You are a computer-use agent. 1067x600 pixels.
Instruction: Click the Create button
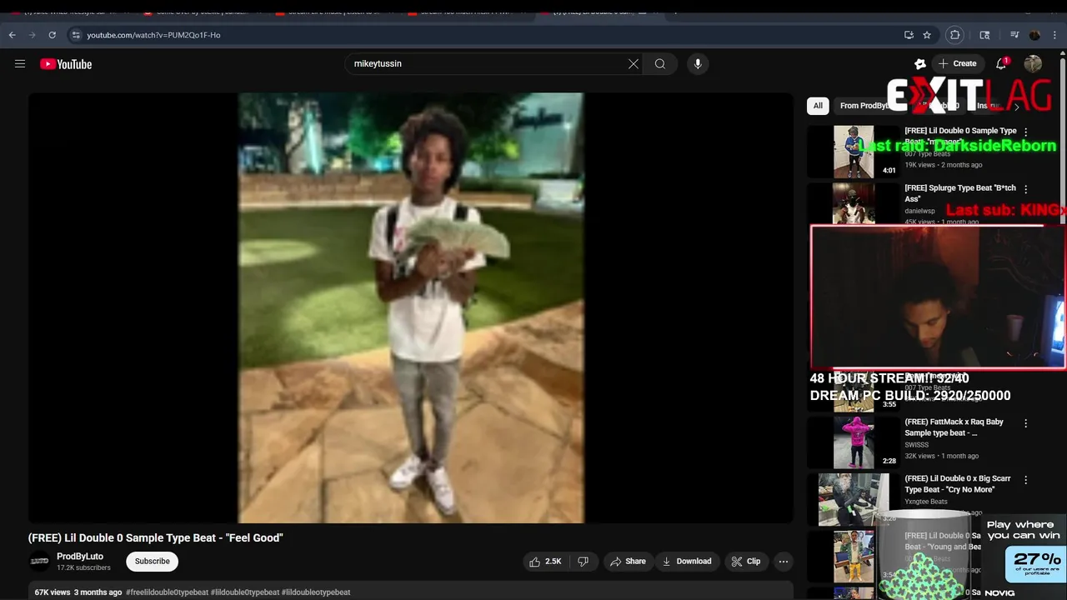(x=957, y=64)
